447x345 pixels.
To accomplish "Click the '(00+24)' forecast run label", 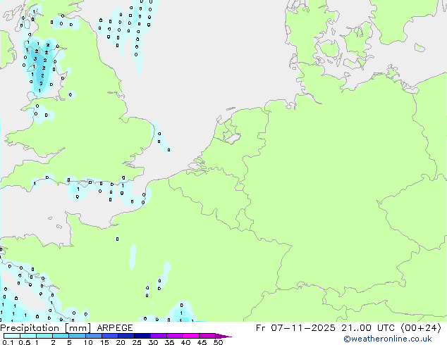I will 421,328.
